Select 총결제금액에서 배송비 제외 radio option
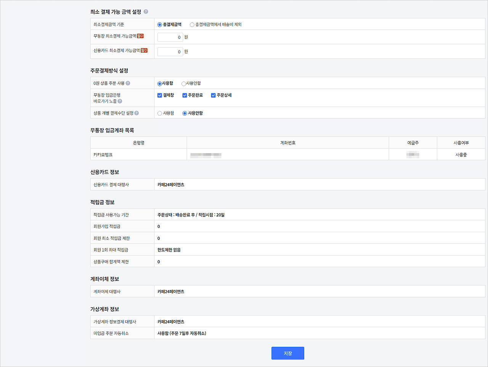This screenshot has width=488, height=367. pyautogui.click(x=192, y=25)
